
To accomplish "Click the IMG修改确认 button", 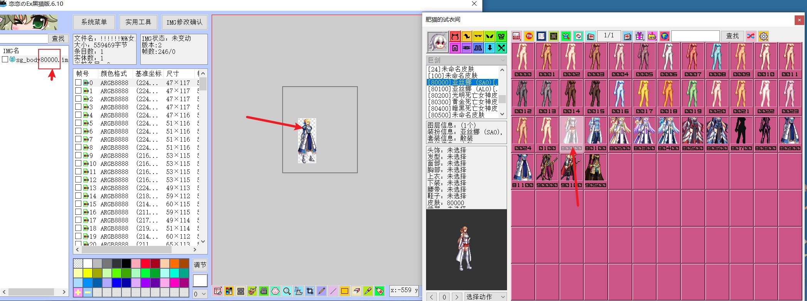I will click(184, 22).
